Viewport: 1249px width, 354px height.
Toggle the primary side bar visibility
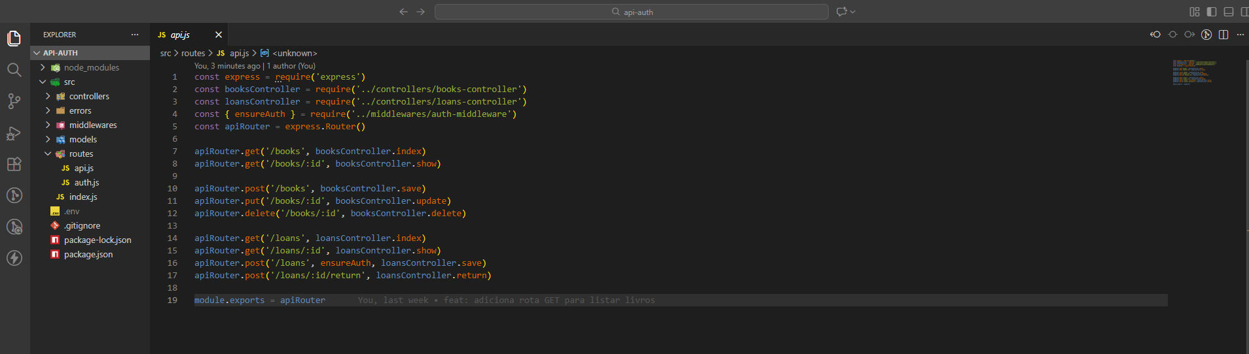pyautogui.click(x=1212, y=12)
